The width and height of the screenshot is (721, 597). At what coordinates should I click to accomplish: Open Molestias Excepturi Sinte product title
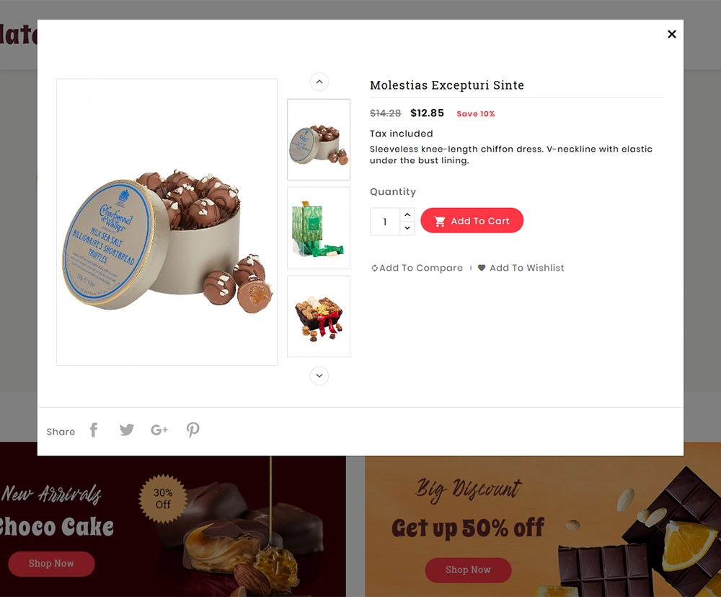447,85
